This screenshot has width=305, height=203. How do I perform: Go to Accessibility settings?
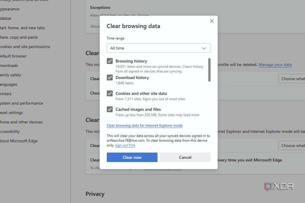click(x=10, y=131)
